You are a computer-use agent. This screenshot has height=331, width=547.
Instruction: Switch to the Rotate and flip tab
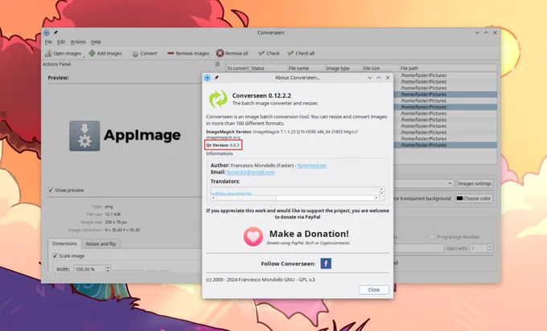coord(101,244)
